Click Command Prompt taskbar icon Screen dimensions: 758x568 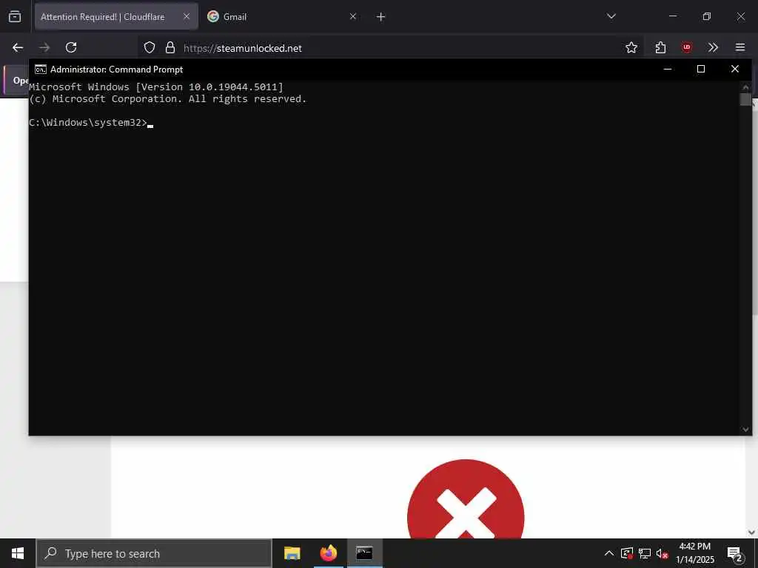(x=364, y=553)
